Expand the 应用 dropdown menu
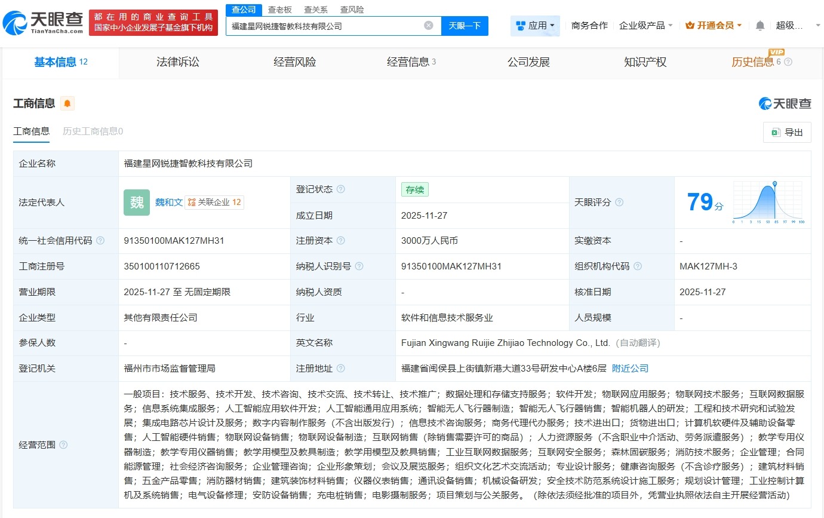The width and height of the screenshot is (824, 518). pyautogui.click(x=537, y=25)
